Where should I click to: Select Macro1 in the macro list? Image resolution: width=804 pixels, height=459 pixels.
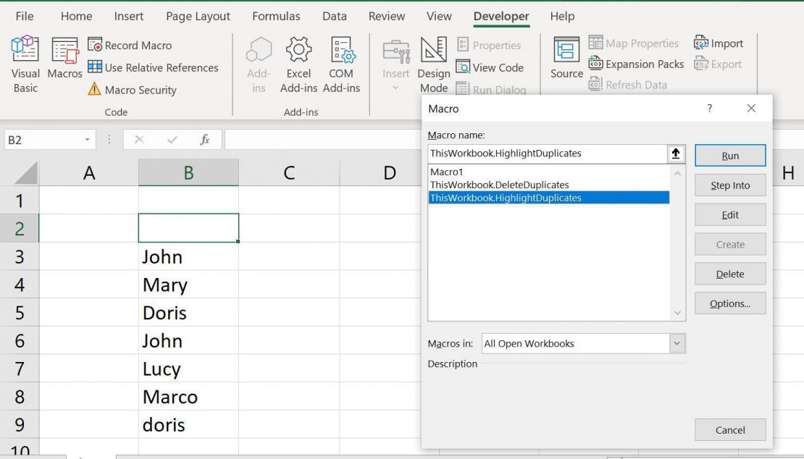(x=446, y=172)
